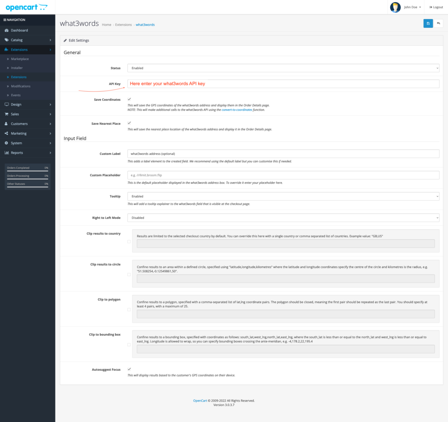Expand the System menu chevron

(50, 143)
